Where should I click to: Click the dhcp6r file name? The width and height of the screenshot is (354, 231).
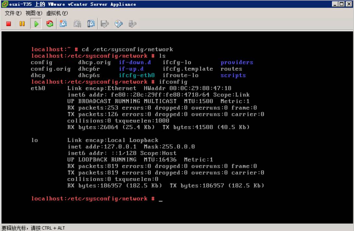89,69
